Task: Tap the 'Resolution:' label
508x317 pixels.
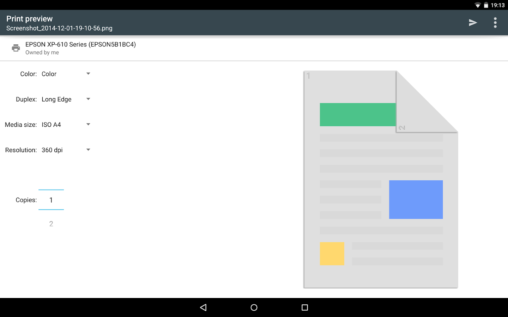Action: point(21,150)
